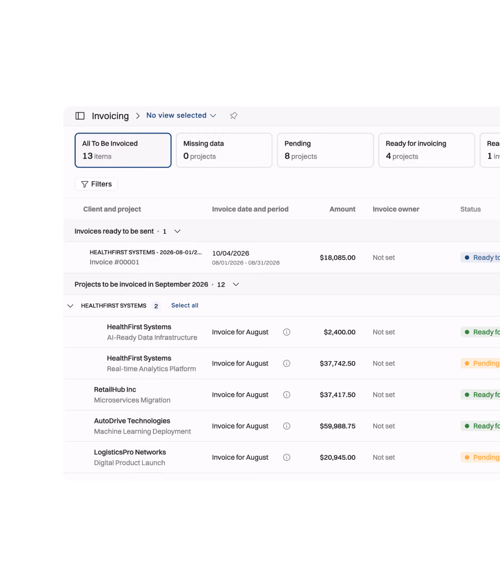Show info for Microservices Migration invoice

287,395
